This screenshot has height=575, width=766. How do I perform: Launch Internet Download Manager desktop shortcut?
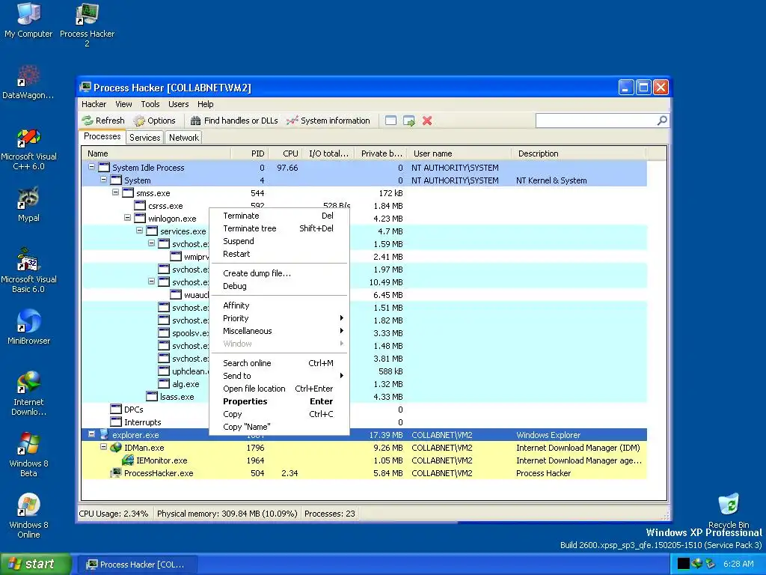point(28,393)
